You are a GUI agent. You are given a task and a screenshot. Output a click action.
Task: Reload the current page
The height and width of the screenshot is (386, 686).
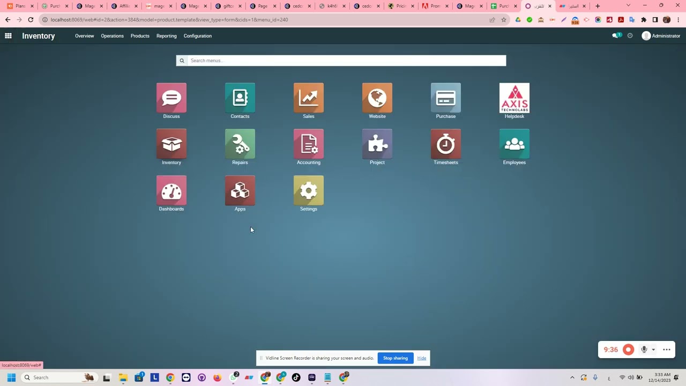(31, 20)
